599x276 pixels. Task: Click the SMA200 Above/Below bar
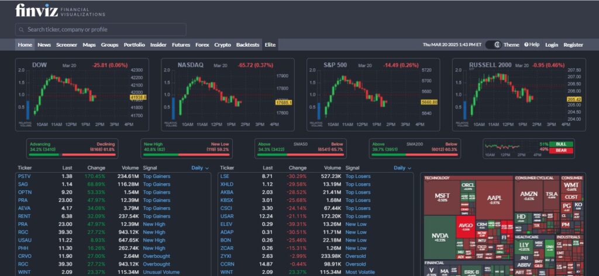415,149
